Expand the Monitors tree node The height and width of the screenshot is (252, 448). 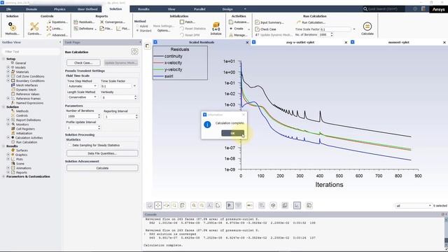[8, 125]
